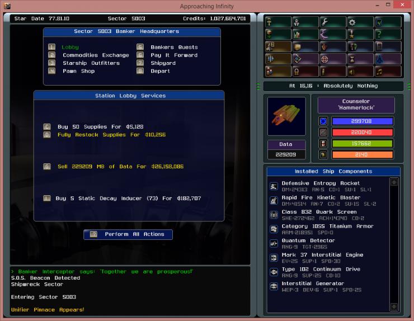Click the blue shield value bar 299708

(x=362, y=121)
